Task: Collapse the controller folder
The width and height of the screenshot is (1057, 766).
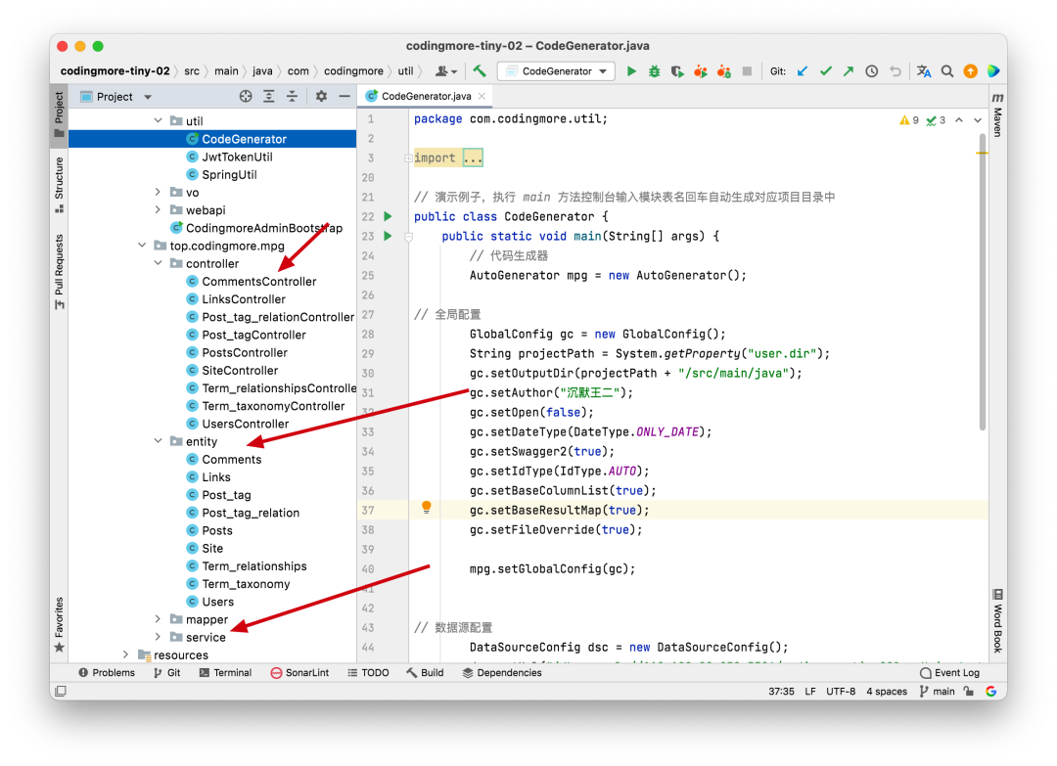Action: pyautogui.click(x=158, y=263)
